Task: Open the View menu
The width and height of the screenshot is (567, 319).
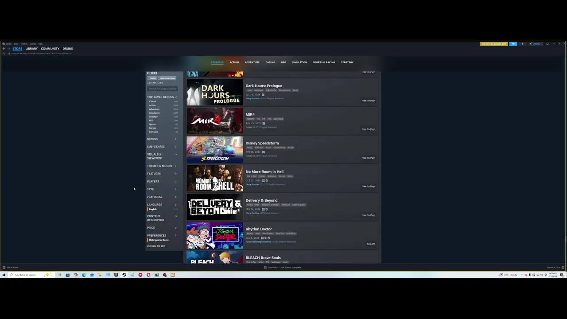Action: point(16,44)
